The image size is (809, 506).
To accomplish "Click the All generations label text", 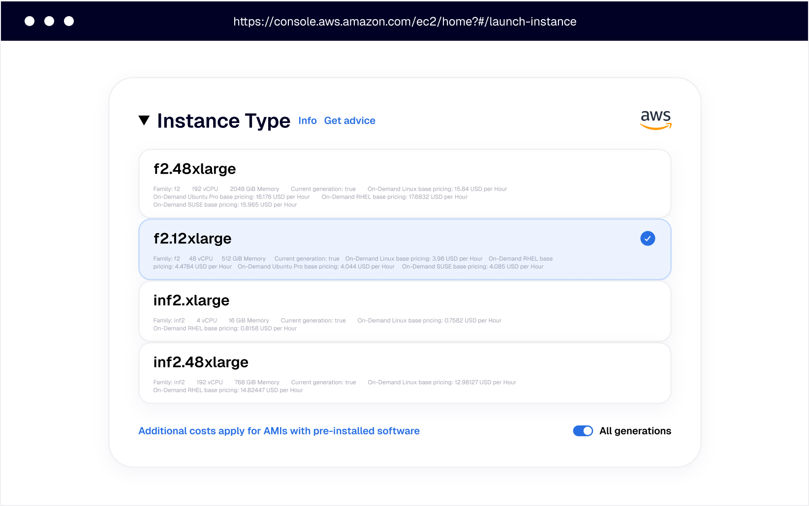I will [x=635, y=431].
